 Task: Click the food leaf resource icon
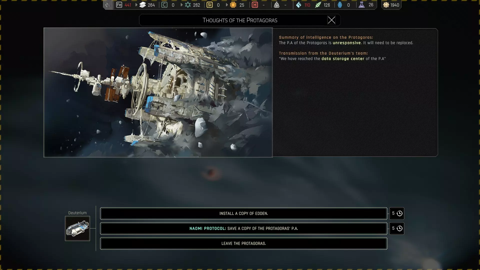(x=318, y=5)
